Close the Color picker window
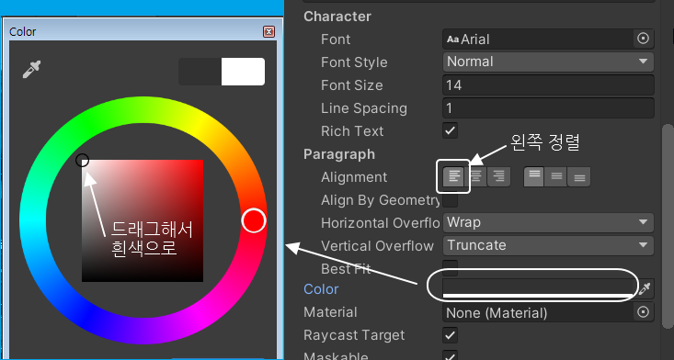The height and width of the screenshot is (360, 674). click(269, 32)
